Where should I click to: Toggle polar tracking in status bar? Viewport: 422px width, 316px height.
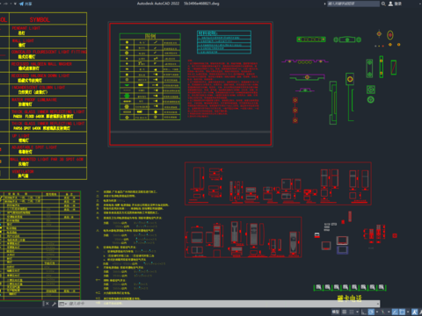pyautogui.click(x=371, y=312)
